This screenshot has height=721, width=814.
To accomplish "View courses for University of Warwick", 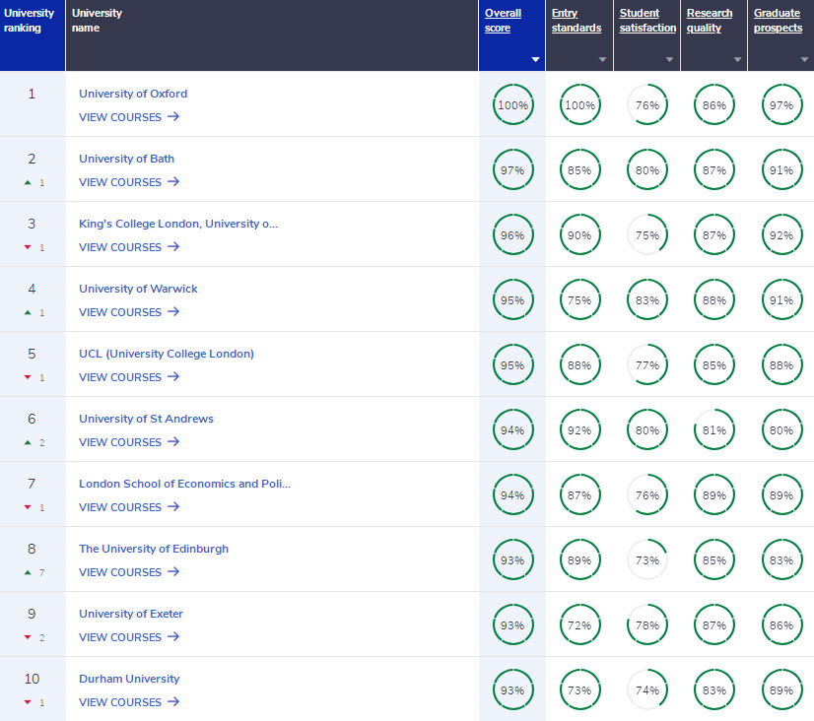I will 129,312.
